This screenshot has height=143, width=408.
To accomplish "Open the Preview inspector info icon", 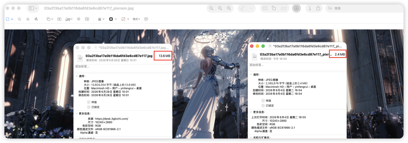I will [310, 8].
